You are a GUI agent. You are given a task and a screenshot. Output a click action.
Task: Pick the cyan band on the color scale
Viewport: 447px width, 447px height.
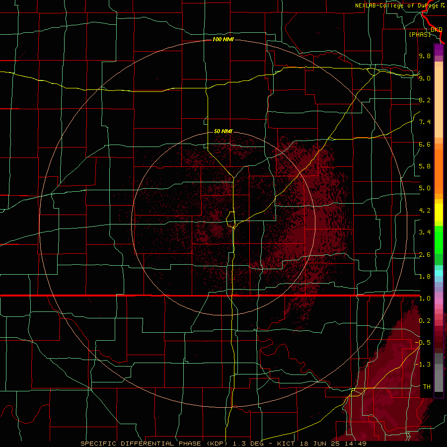[439, 273]
